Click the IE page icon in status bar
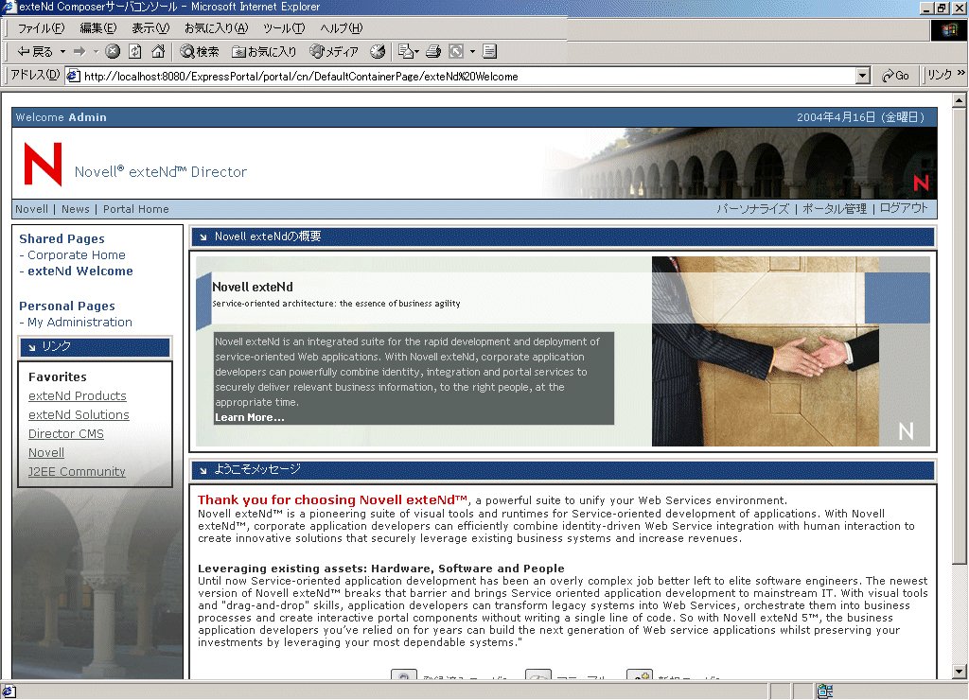 tap(9, 691)
